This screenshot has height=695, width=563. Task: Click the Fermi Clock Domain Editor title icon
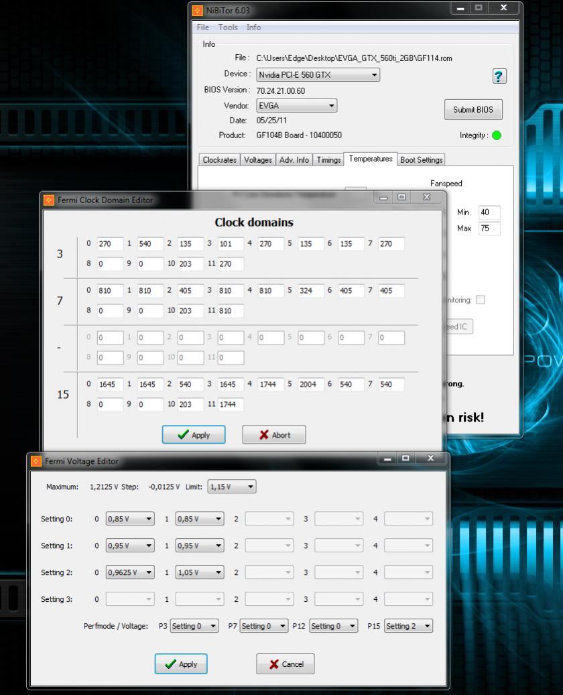point(49,200)
